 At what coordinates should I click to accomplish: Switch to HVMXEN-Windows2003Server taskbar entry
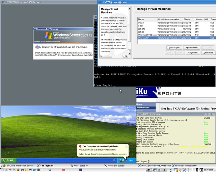(155, 166)
